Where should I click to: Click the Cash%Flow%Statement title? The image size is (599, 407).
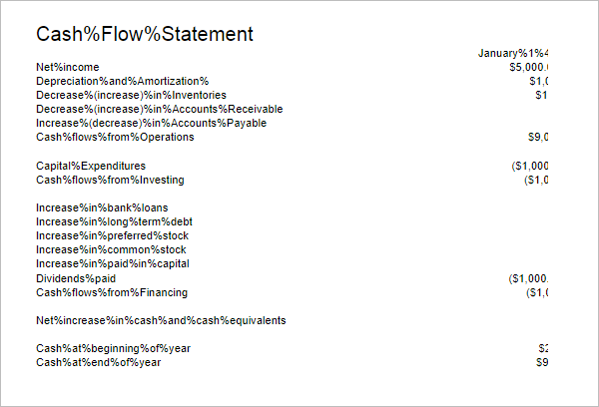pyautogui.click(x=145, y=34)
